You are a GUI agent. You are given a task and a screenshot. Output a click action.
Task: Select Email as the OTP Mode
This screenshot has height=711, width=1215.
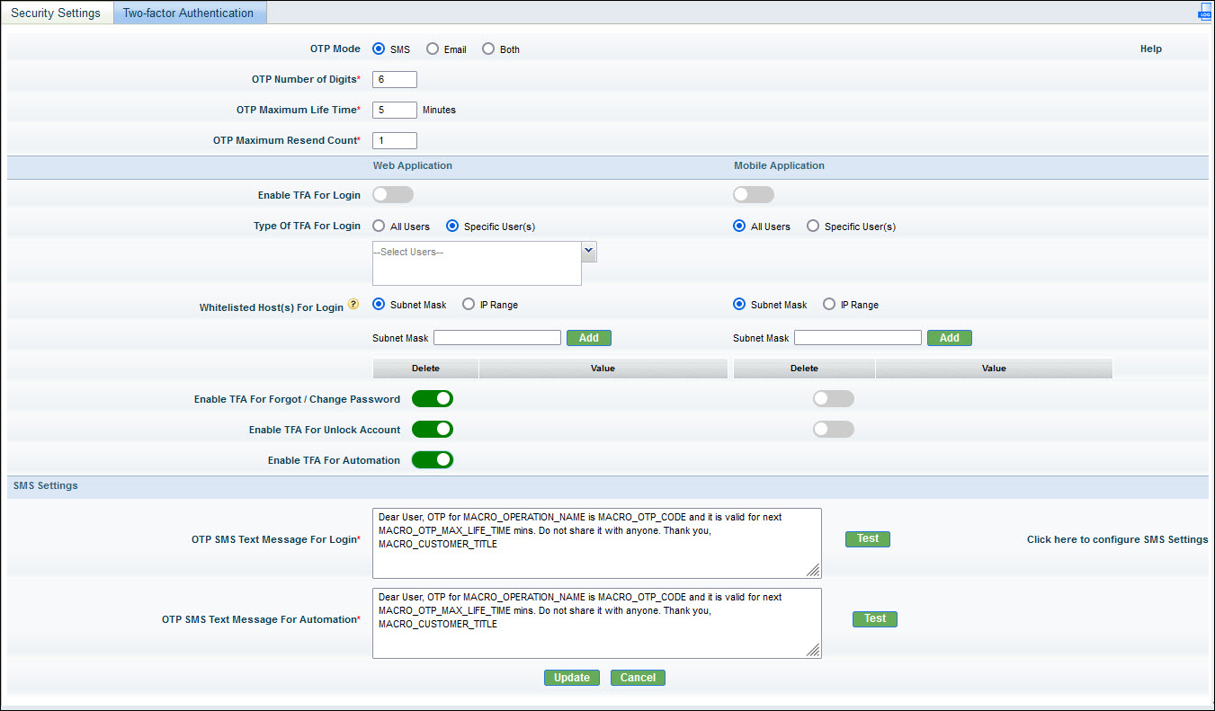tap(433, 49)
